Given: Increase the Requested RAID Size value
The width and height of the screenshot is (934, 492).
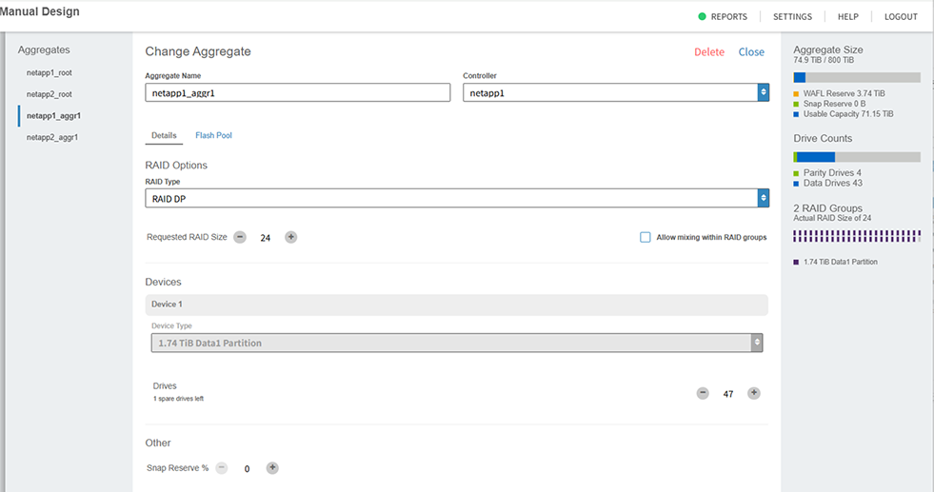Looking at the screenshot, I should [x=290, y=237].
